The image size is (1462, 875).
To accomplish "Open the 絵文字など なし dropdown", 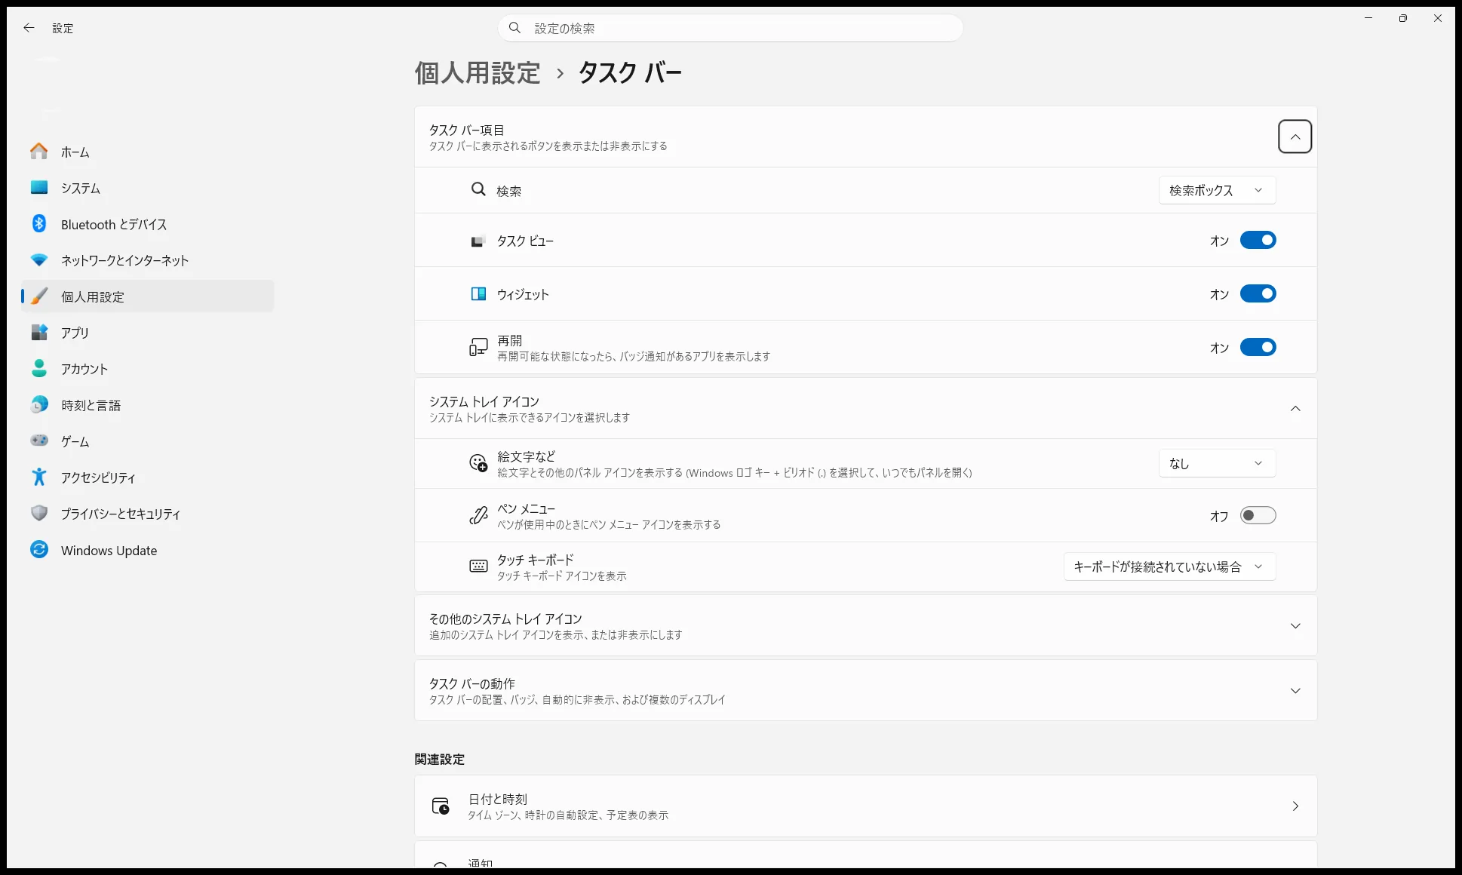I will pyautogui.click(x=1217, y=463).
